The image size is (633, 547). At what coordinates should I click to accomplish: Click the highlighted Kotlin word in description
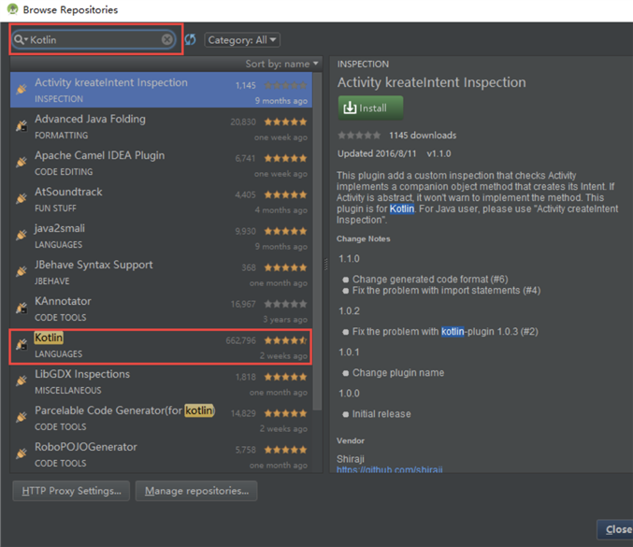pos(402,209)
